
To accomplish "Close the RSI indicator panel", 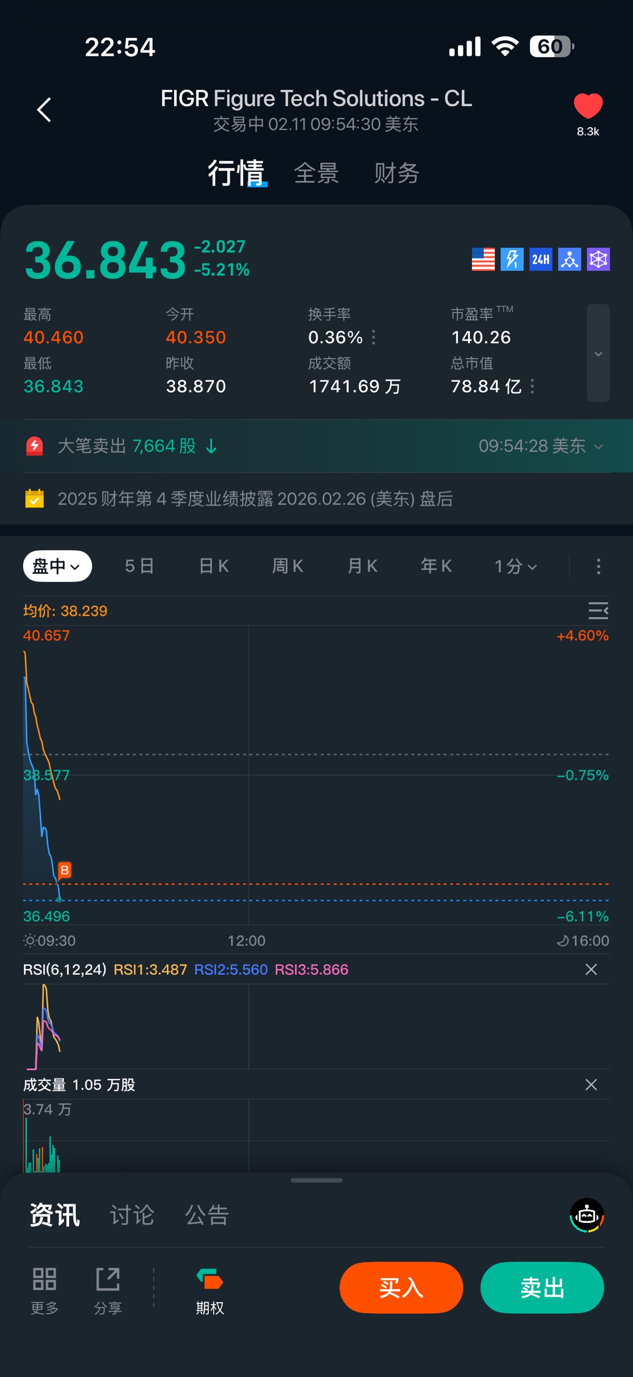I will point(591,969).
